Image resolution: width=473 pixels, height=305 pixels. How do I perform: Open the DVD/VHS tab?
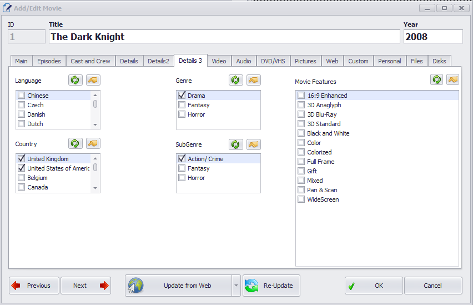click(x=273, y=61)
